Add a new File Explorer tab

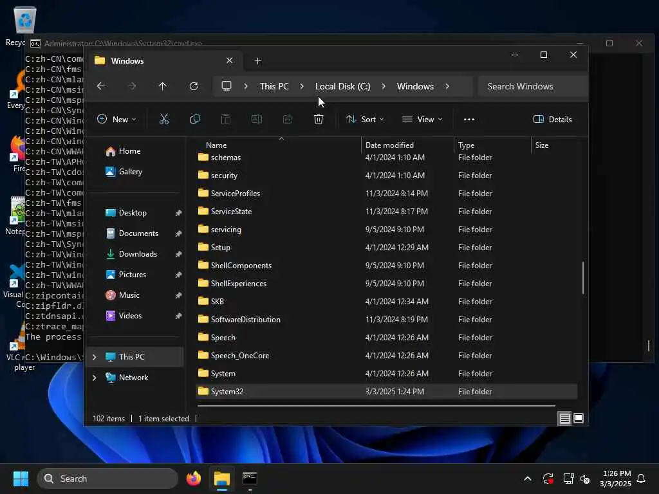click(257, 61)
